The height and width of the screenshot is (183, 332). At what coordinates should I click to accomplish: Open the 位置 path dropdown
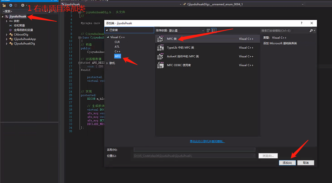pyautogui.click(x=254, y=156)
